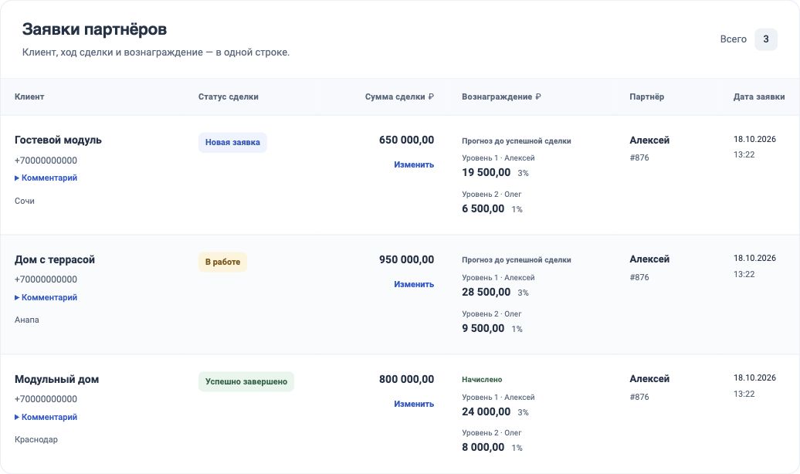Click reward value 6 500,00
The image size is (800, 474).
click(x=483, y=208)
